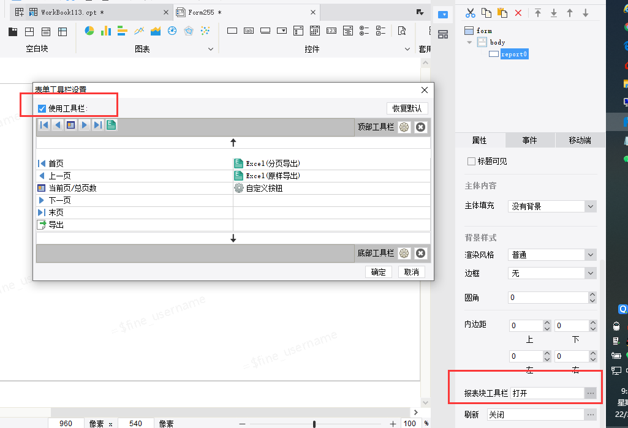Image resolution: width=628 pixels, height=428 pixels.
Task: Move selected button up with arrow
Action: (x=233, y=143)
